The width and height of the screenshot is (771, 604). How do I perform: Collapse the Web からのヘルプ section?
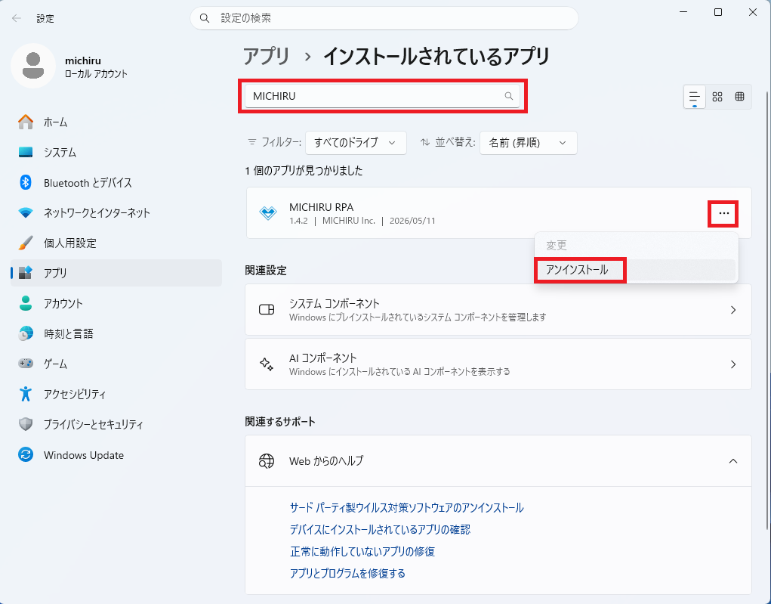point(733,461)
